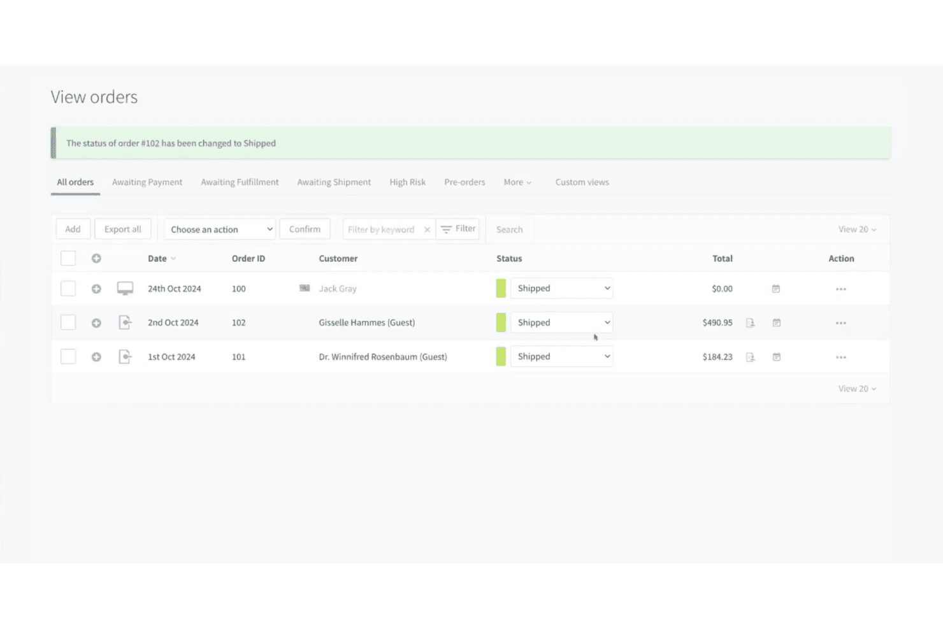Tick the checkbox for order 100
The image size is (943, 629).
[68, 289]
